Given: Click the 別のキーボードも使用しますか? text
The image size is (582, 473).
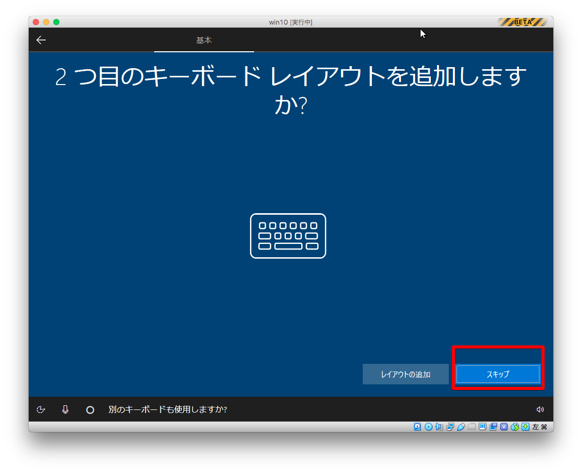Looking at the screenshot, I should 168,409.
